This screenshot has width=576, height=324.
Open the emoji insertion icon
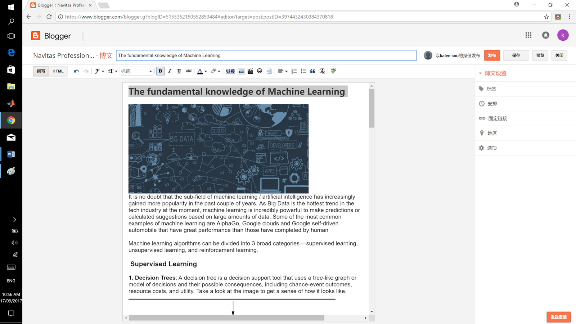click(x=260, y=71)
